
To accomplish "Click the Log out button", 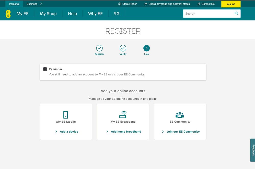I will [x=231, y=4].
